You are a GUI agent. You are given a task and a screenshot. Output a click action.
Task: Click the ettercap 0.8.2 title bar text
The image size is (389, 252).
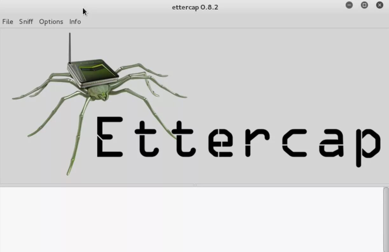[195, 7]
